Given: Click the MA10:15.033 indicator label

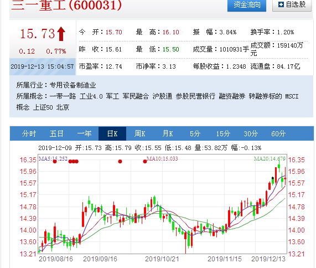Looking at the screenshot, I should [162, 159].
